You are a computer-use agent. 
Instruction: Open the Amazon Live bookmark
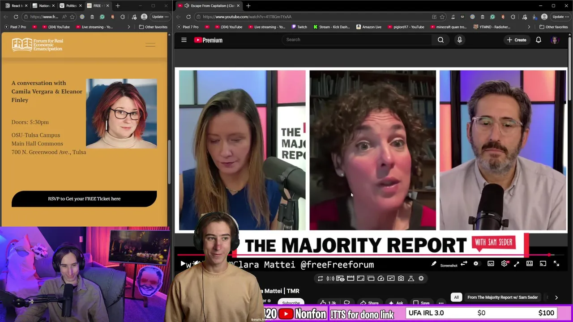369,27
